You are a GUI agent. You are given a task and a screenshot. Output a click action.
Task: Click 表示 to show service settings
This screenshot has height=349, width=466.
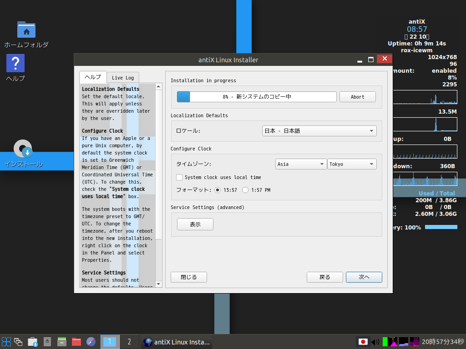(195, 224)
